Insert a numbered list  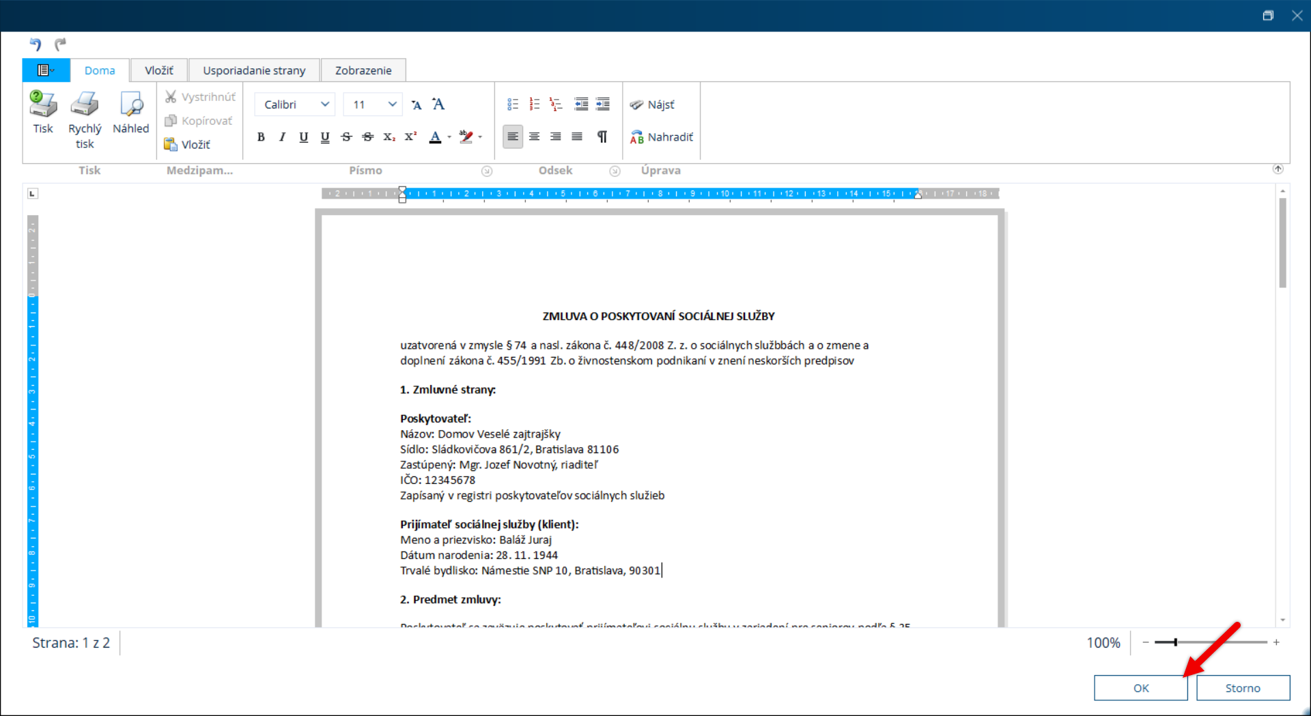[535, 104]
